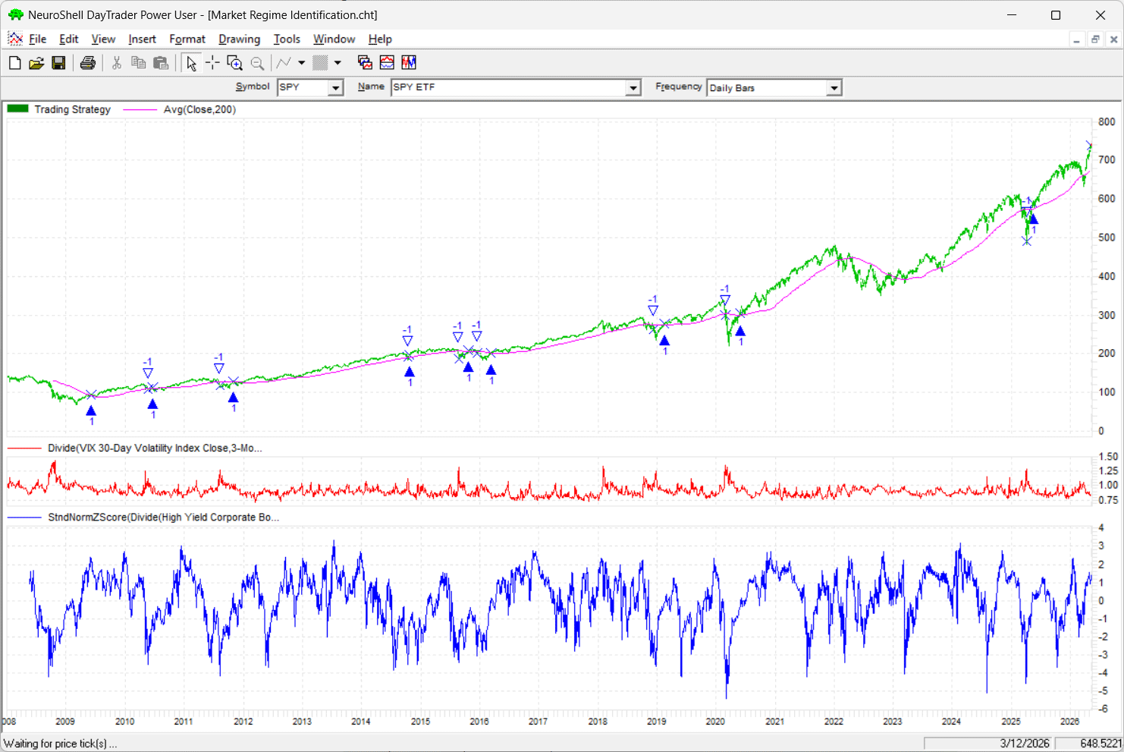The width and height of the screenshot is (1124, 752).
Task: Click the multi-chart windows toolbar icon
Action: [x=365, y=63]
